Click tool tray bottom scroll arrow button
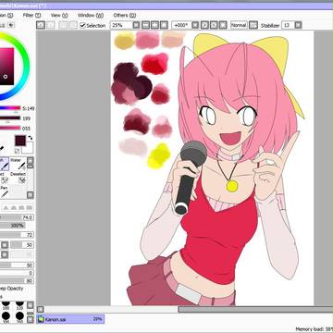The image size is (333, 333). pos(31,195)
